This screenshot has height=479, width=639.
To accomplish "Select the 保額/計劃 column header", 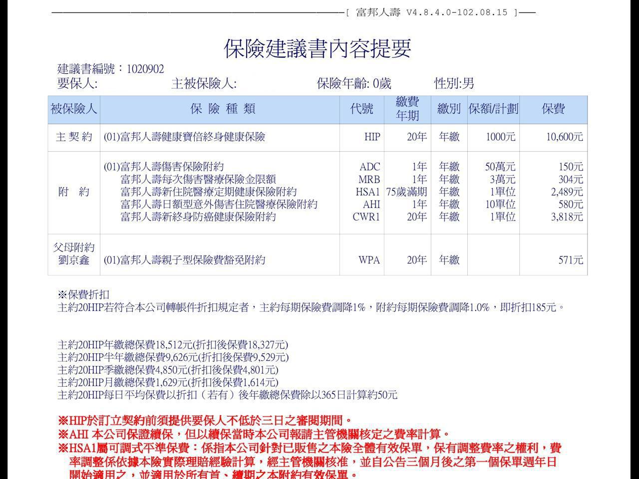I will (493, 109).
